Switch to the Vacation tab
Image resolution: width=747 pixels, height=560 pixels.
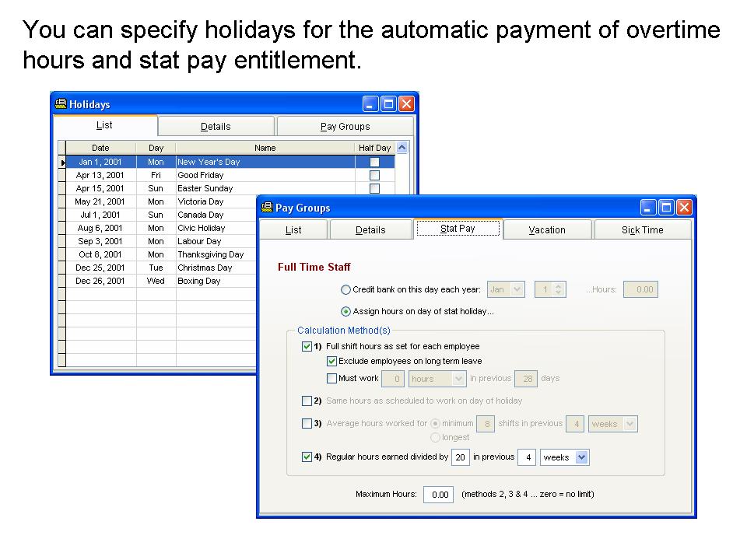click(x=547, y=230)
